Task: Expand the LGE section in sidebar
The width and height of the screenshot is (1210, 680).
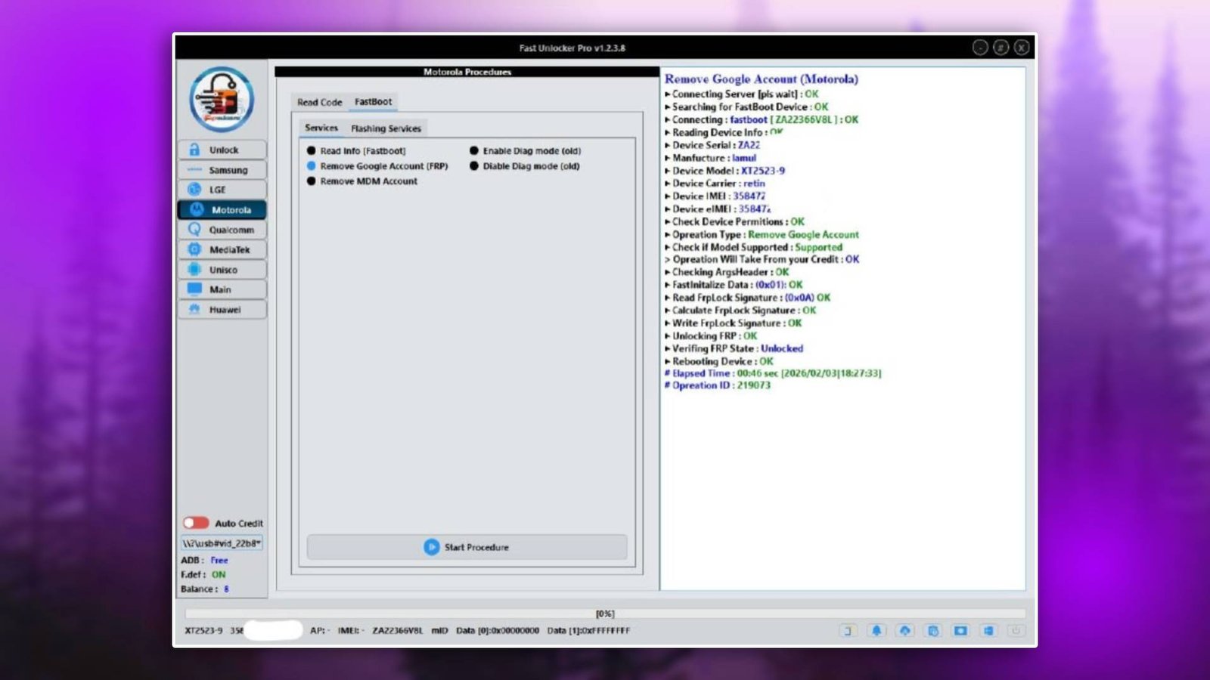Action: click(x=222, y=190)
